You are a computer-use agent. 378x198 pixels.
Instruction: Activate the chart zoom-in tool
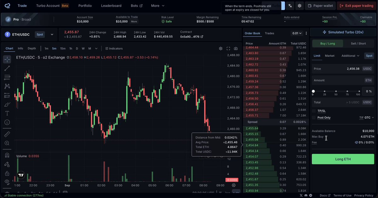coord(7,143)
